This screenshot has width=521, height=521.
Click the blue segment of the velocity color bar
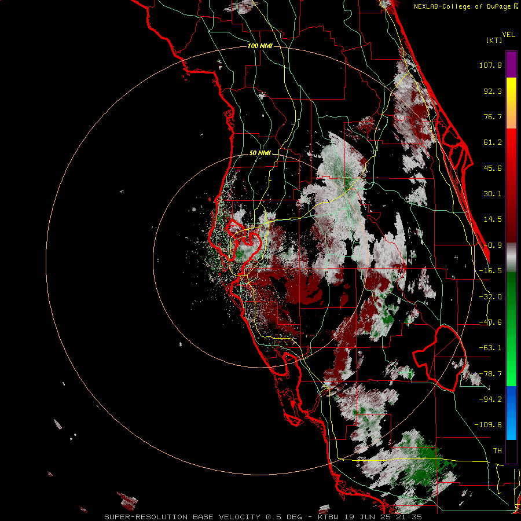click(511, 413)
